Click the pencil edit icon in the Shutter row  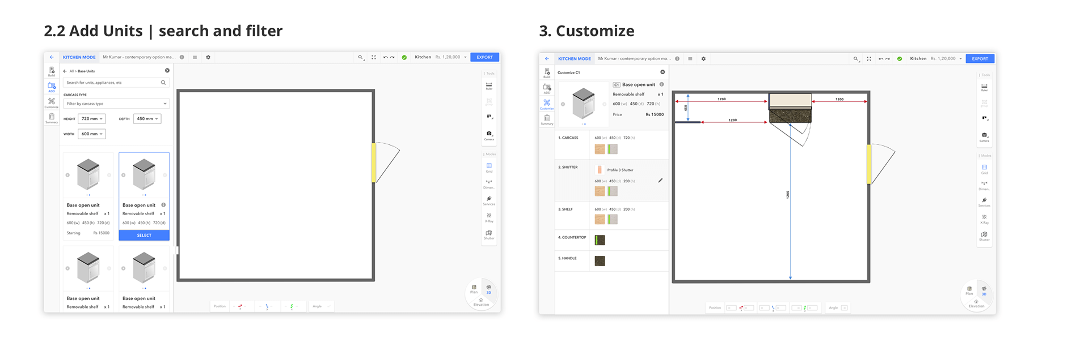click(660, 181)
